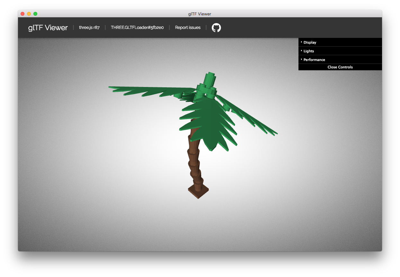Click the disclosure arrow beside Display
The width and height of the screenshot is (400, 277).
click(301, 42)
